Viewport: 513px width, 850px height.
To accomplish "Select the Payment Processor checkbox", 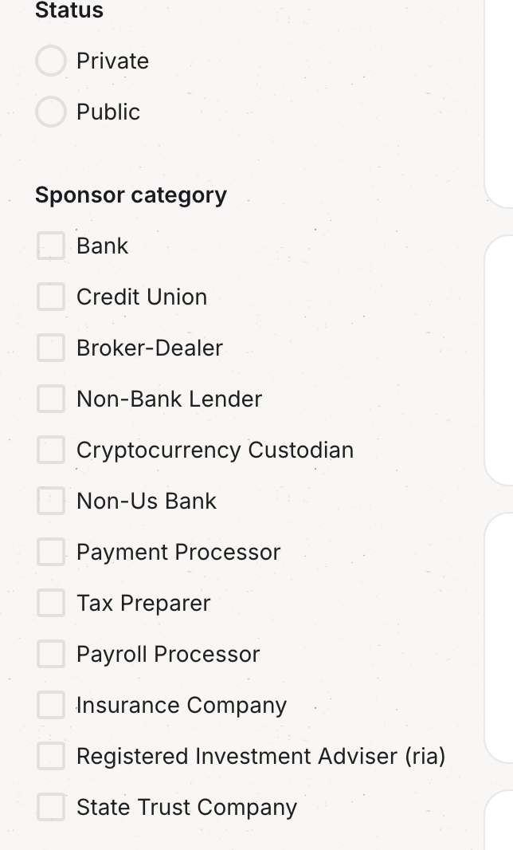I will (50, 552).
